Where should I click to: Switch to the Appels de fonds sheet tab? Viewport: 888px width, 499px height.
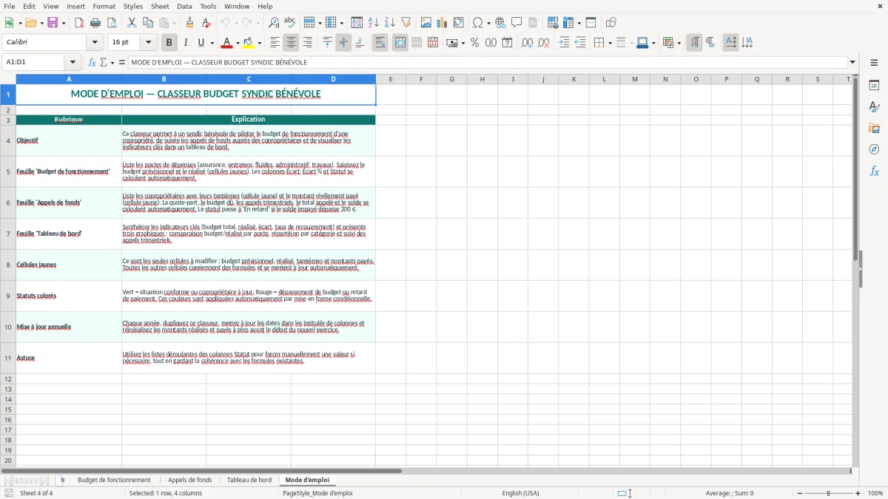[189, 480]
